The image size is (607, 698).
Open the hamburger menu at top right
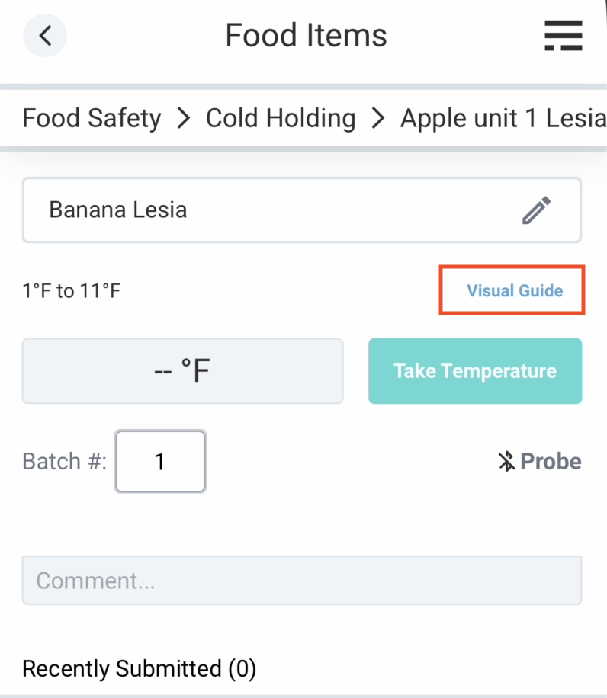[563, 35]
